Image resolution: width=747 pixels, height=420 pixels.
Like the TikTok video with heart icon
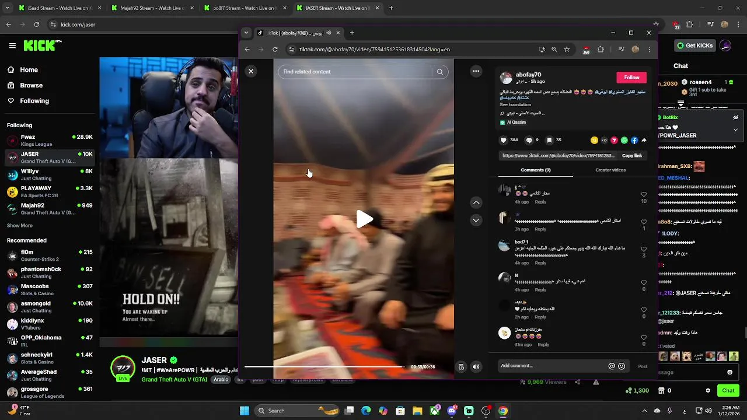pyautogui.click(x=504, y=140)
